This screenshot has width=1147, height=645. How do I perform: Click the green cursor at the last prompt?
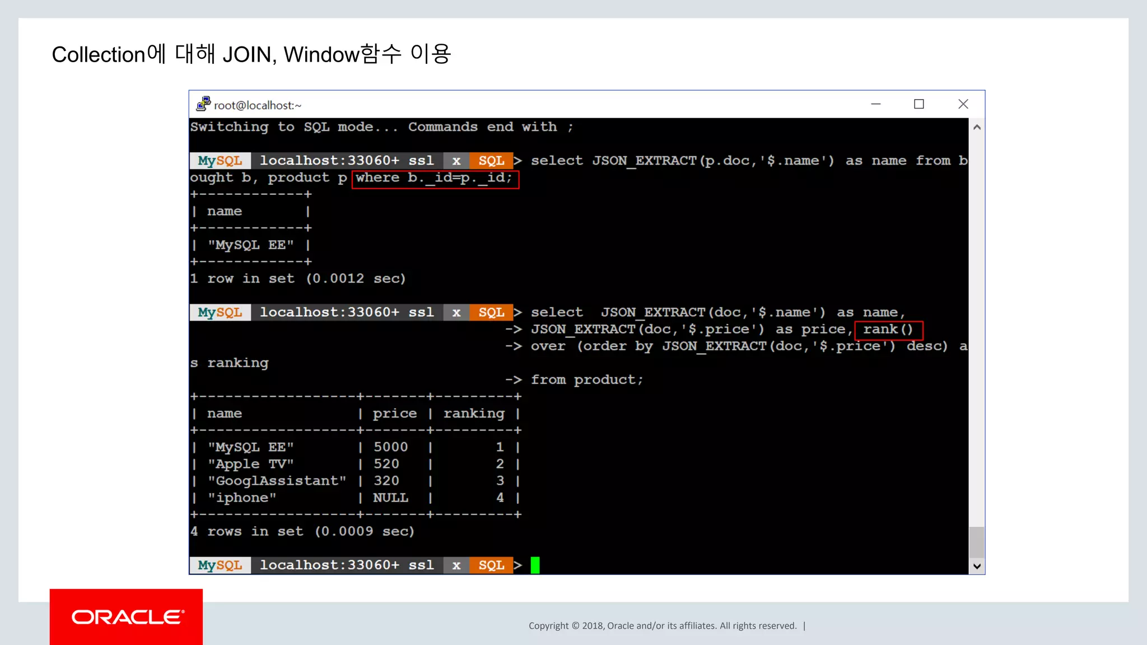tap(535, 565)
